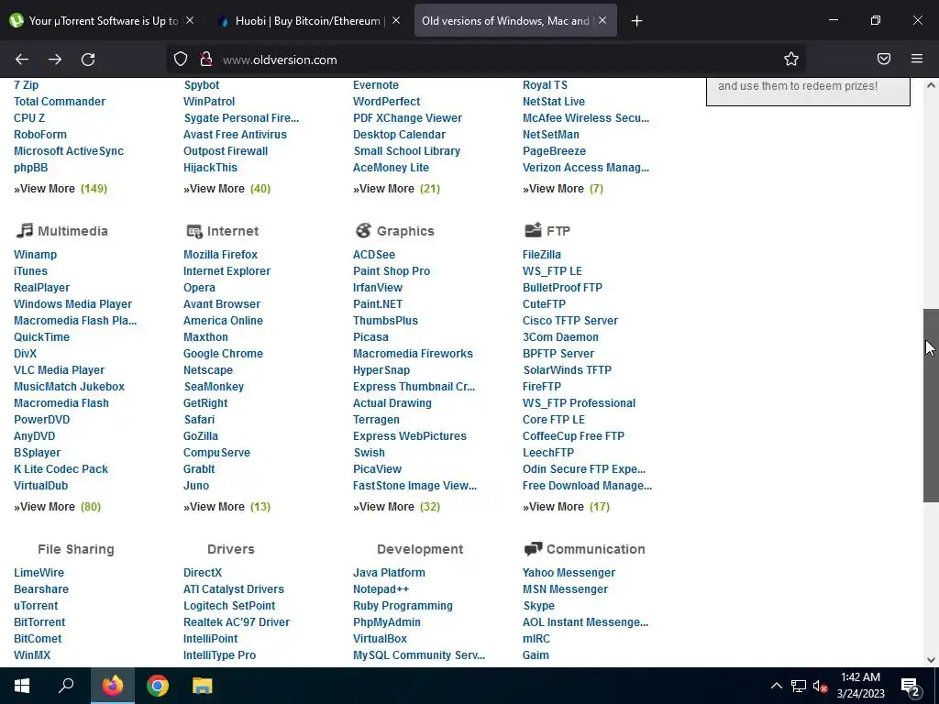
Task: Open the tracking protection shield icon
Action: tap(181, 59)
